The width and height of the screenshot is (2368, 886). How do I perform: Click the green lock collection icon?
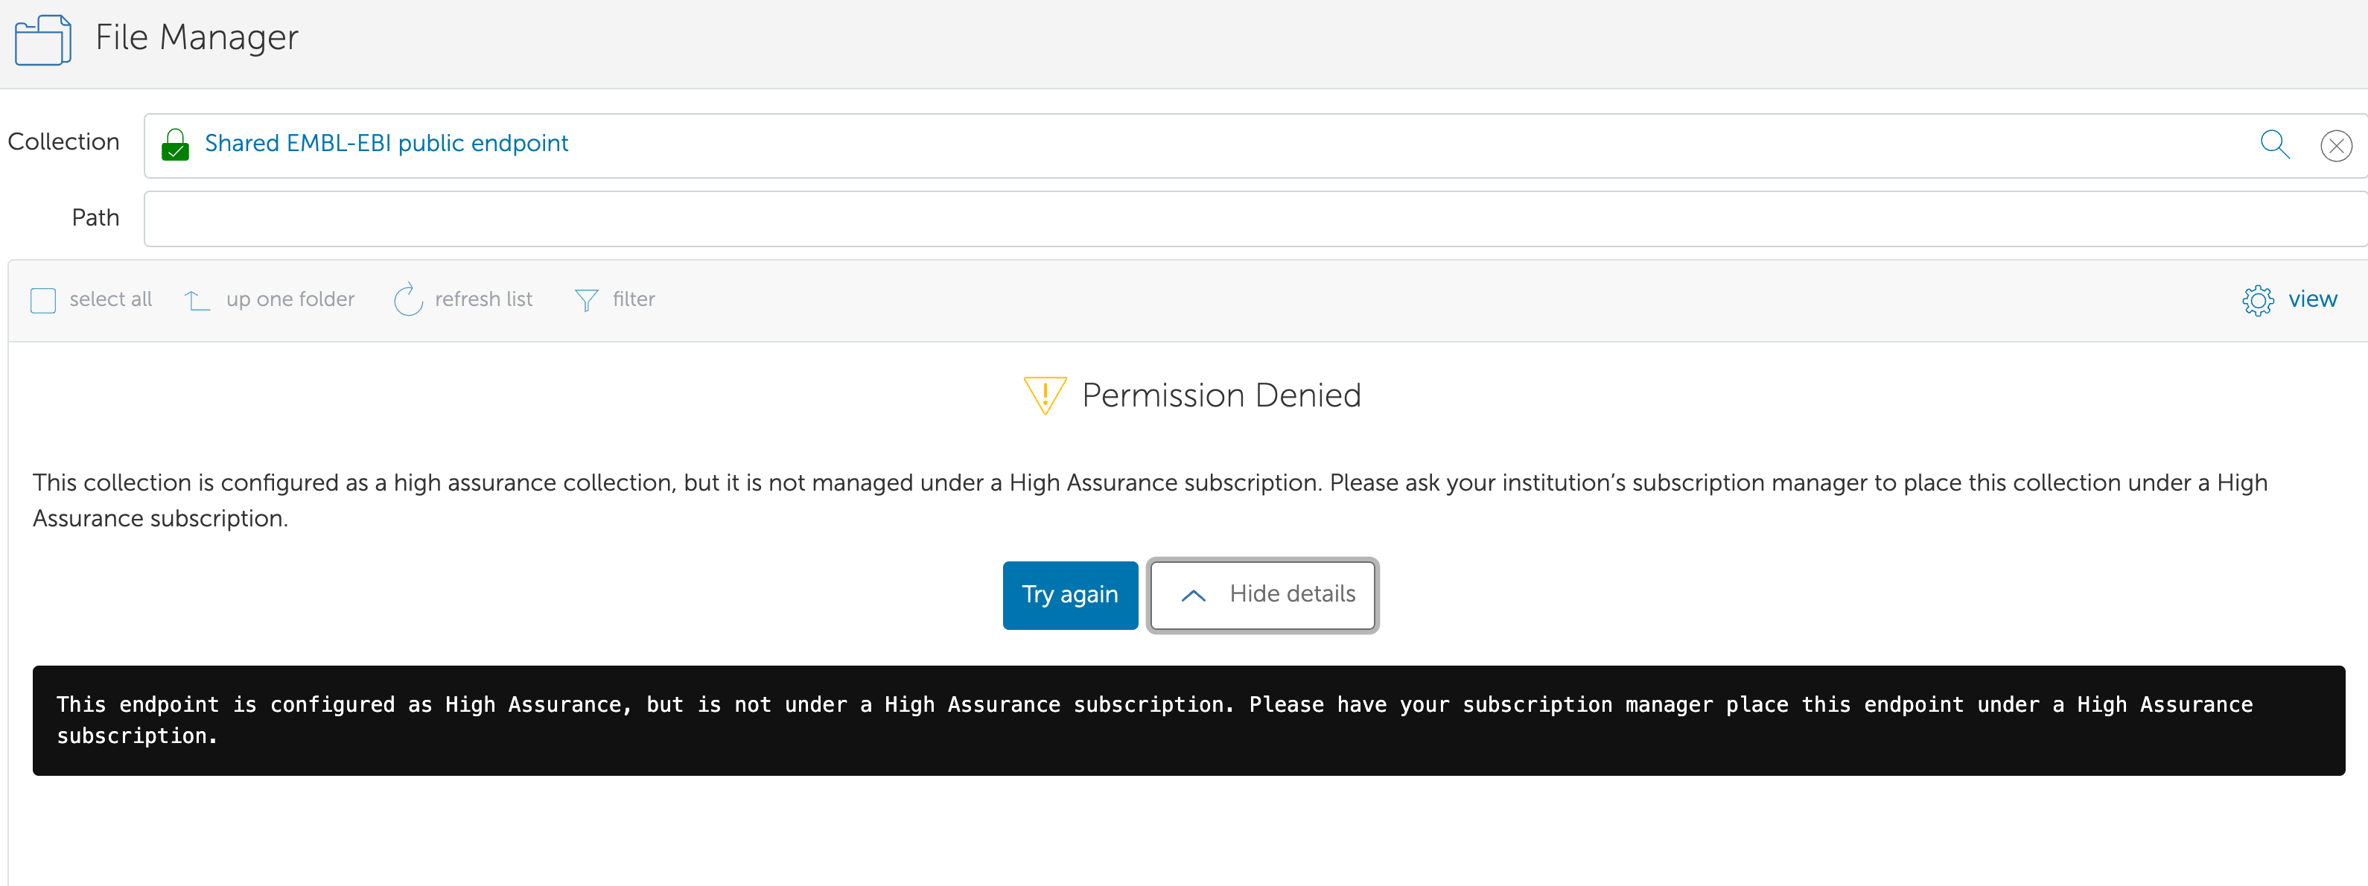pyautogui.click(x=175, y=144)
